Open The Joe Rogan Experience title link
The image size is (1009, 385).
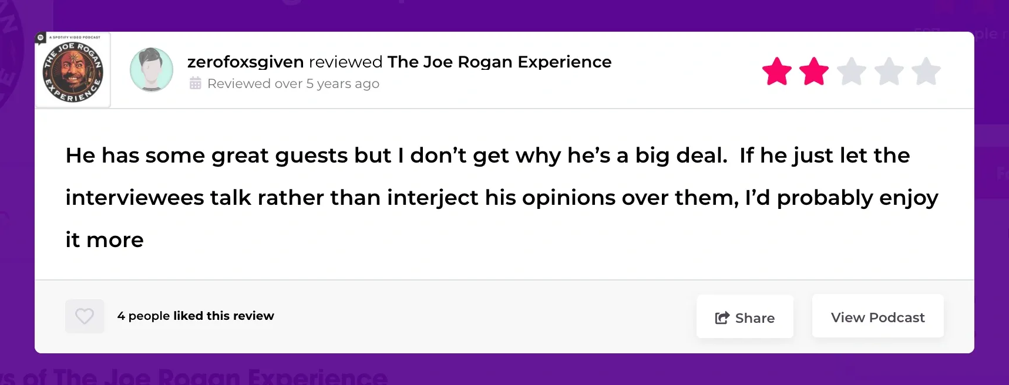click(x=499, y=62)
